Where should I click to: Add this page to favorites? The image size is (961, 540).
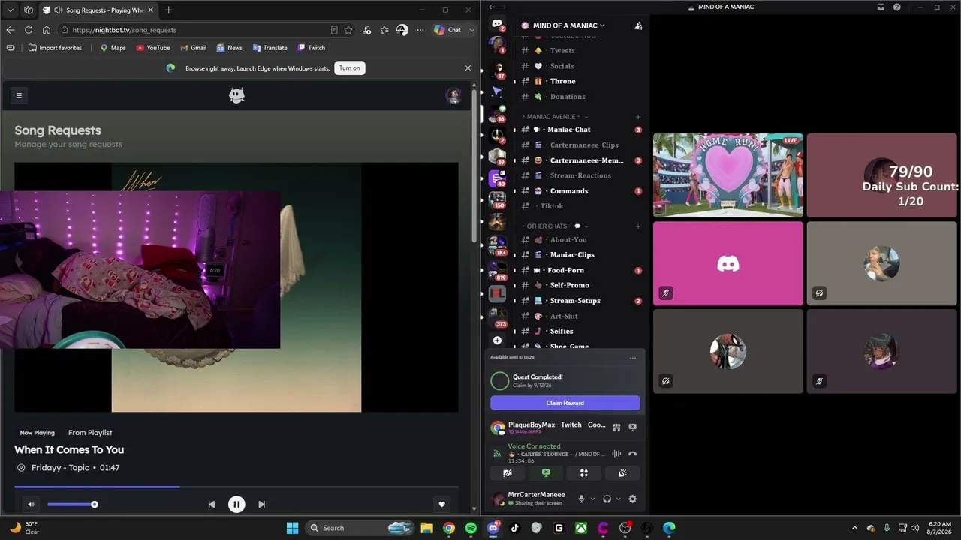tap(348, 30)
